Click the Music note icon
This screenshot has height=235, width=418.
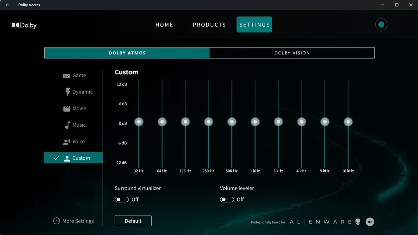pyautogui.click(x=68, y=125)
